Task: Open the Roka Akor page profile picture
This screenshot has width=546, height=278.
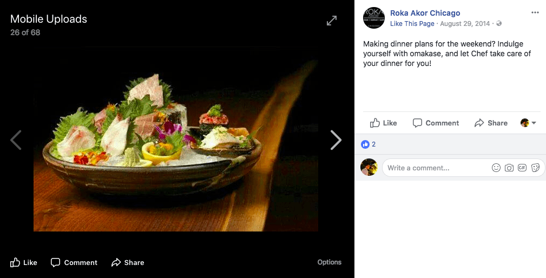Action: pyautogui.click(x=373, y=18)
